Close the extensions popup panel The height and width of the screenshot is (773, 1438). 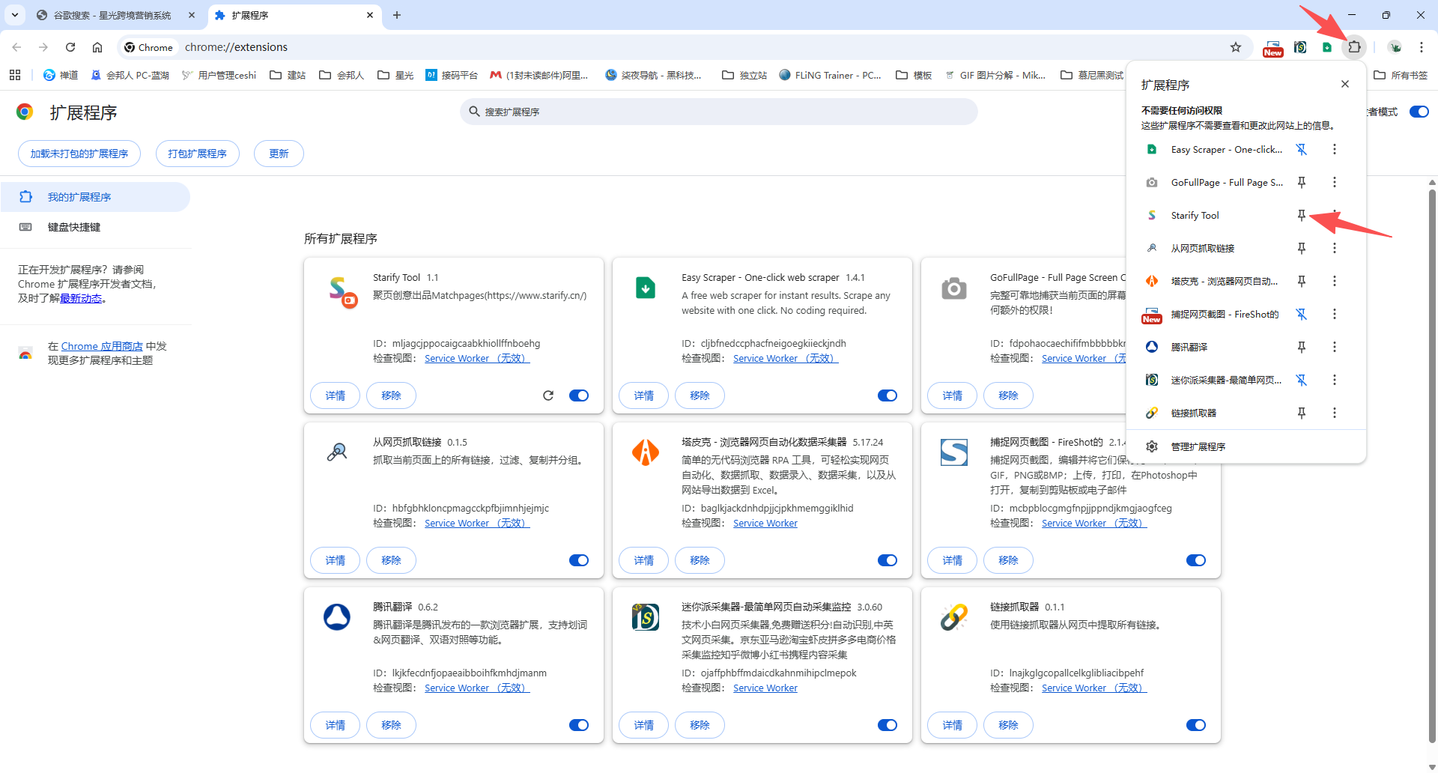pos(1345,84)
